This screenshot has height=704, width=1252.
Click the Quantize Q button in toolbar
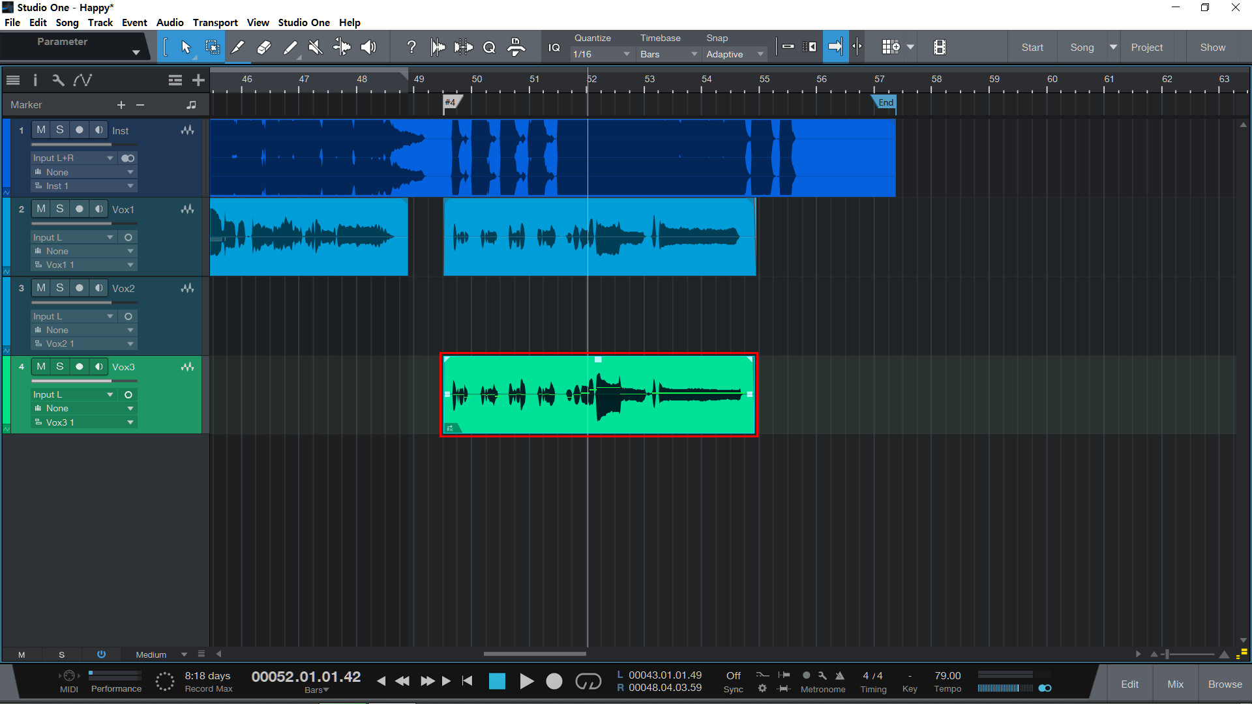click(489, 47)
